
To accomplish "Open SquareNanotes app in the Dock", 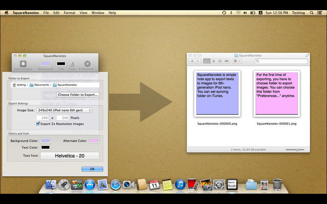I will [x=232, y=184].
